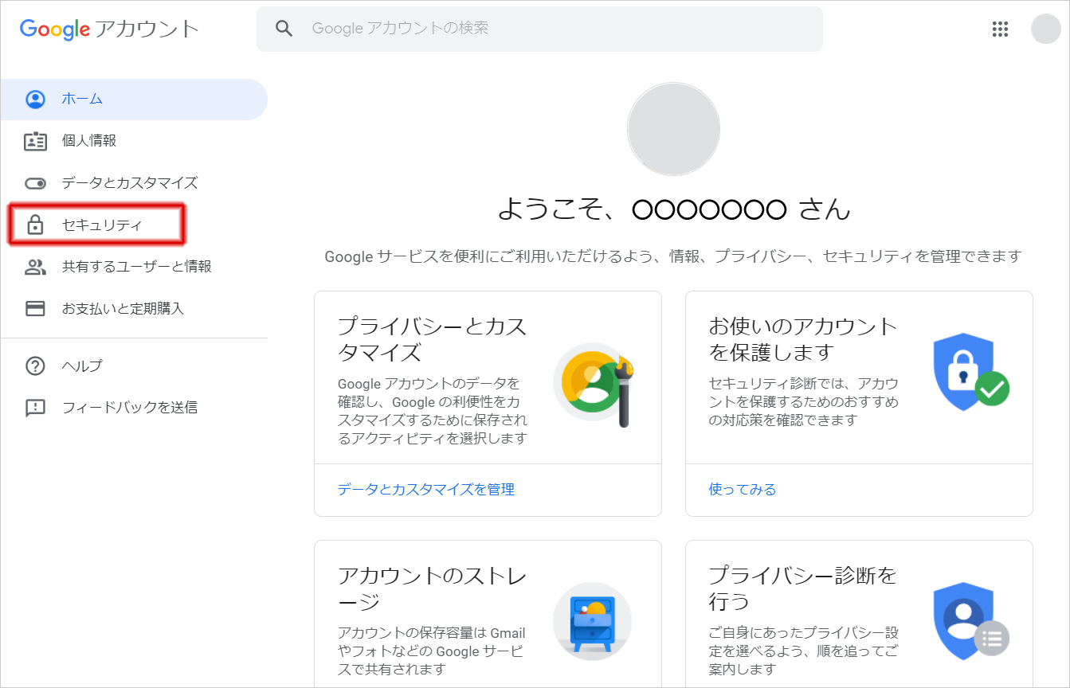Screen dimensions: 1070x688
Task: Click the 共有するユーザーと情報 people icon
Action: point(35,267)
